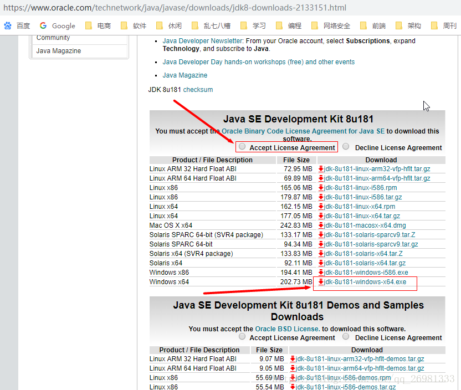The image size is (461, 390).
Task: Click the 202.73 MB file size cell
Action: click(296, 282)
